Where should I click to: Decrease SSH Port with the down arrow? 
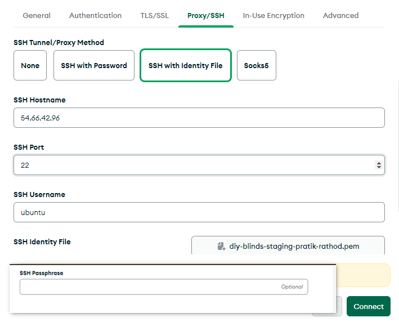pos(379,168)
